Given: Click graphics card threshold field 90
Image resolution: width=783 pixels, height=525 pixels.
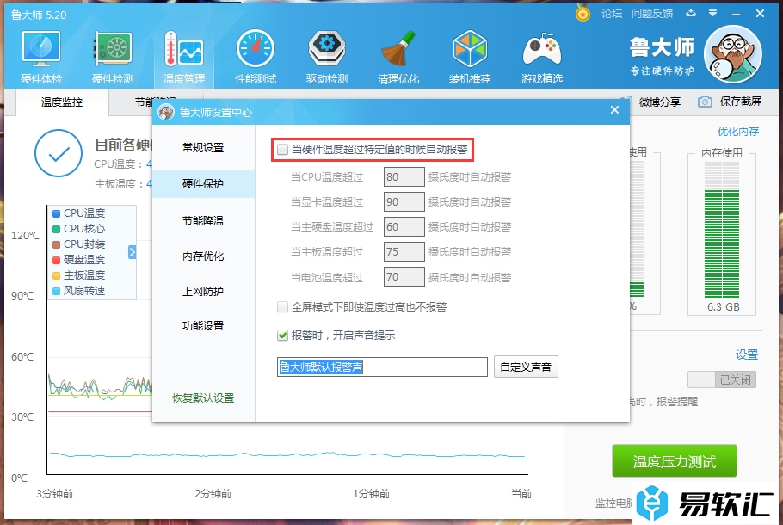Looking at the screenshot, I should tap(404, 201).
